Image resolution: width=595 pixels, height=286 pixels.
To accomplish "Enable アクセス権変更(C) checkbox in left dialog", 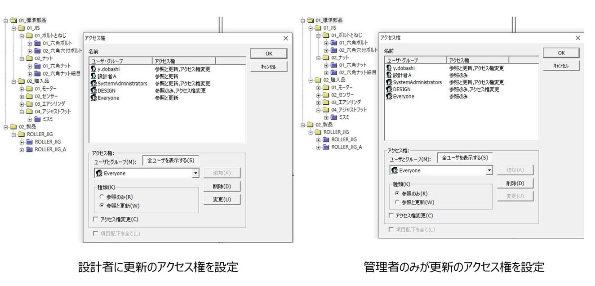I will [x=95, y=219].
